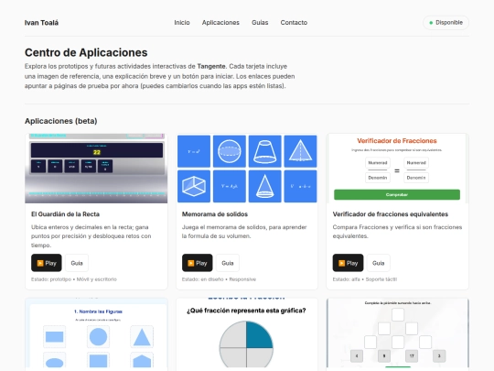Click the triangle shape in Nombra las Figuras

click(x=142, y=337)
